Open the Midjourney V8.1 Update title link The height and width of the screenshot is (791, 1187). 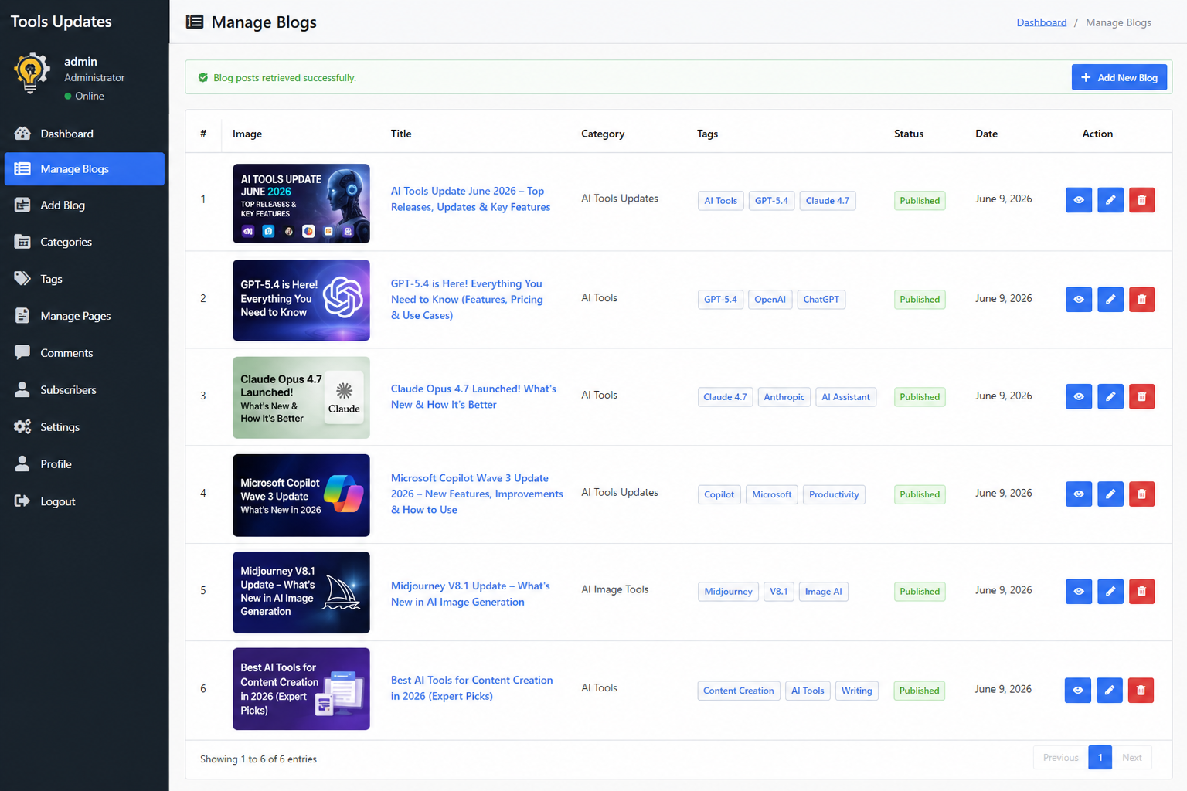[x=470, y=594]
